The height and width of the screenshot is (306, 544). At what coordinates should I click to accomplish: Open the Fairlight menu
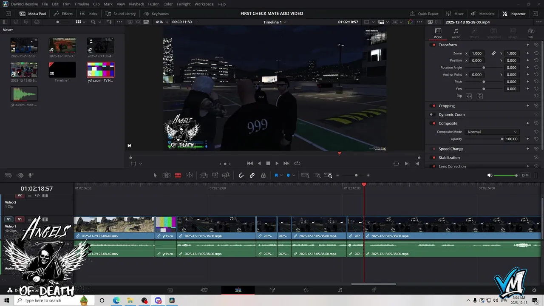coord(184,4)
